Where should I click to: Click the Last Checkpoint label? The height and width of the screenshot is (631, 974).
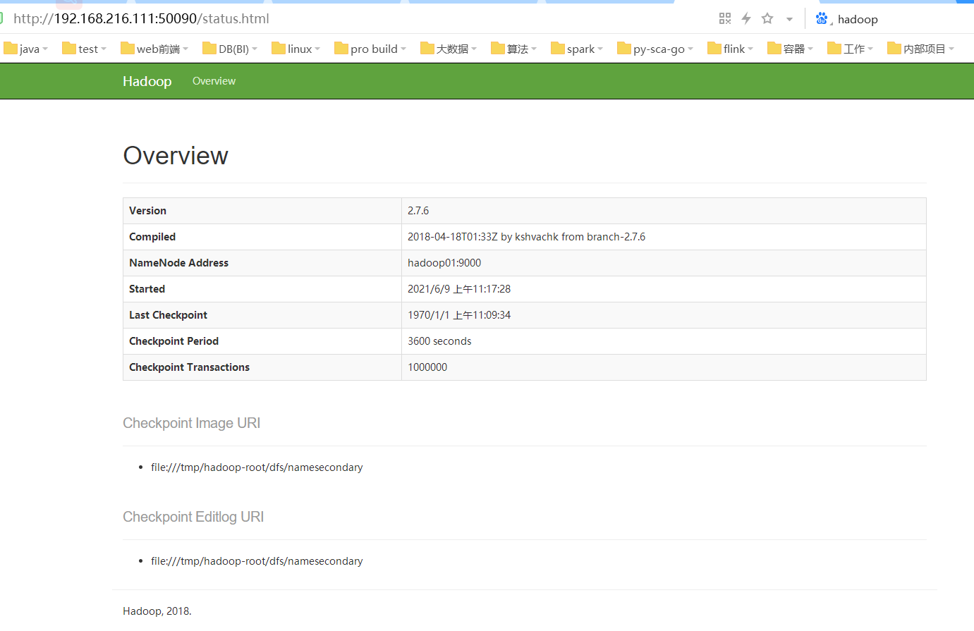click(x=168, y=315)
